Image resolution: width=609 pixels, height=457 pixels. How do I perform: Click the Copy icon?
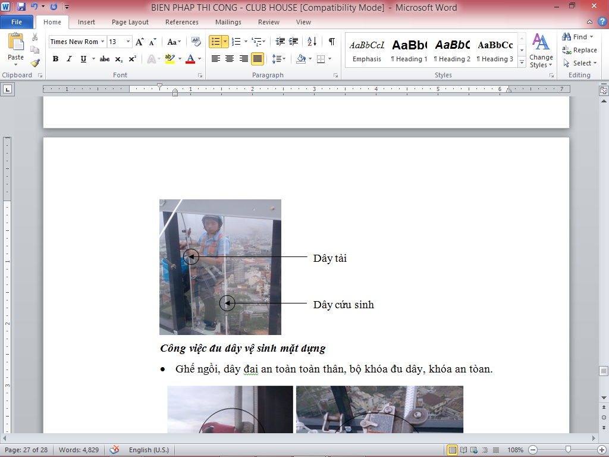point(35,50)
